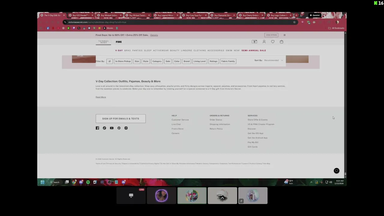Open the wishlist heart icon

point(273,42)
